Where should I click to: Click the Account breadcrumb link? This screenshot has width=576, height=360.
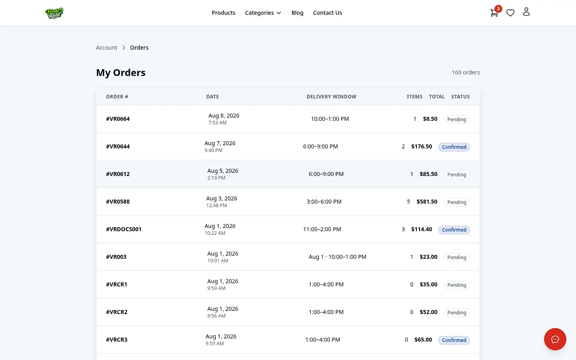tap(107, 48)
